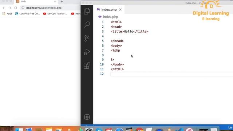Image resolution: width=233 pixels, height=131 pixels.
Task: Open the Manage gear in activity bar
Action: (87, 117)
